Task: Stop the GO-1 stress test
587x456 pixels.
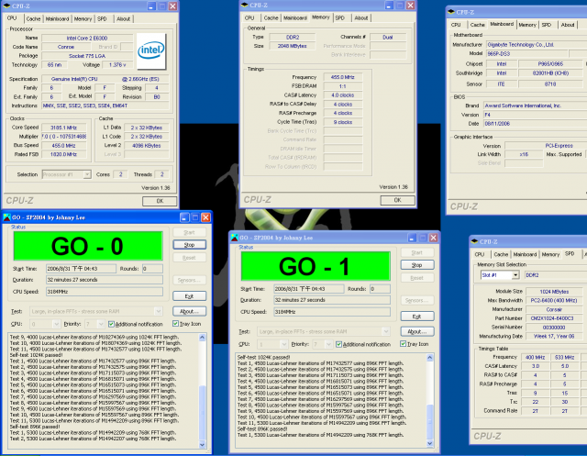Action: [x=417, y=265]
